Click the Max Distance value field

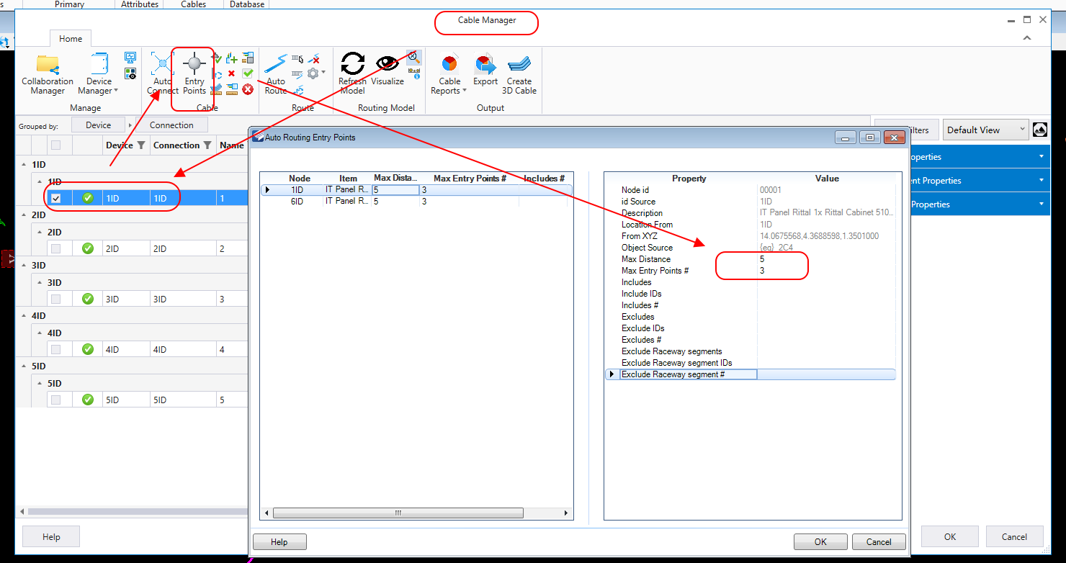coord(825,259)
